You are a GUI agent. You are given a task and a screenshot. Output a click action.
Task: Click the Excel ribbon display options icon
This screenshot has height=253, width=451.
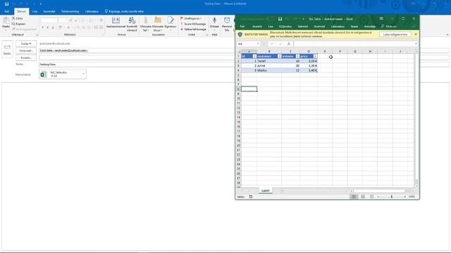(381, 19)
